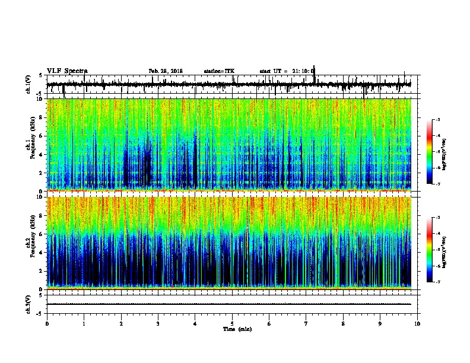Click the ch.2 spectrogram color bar
470x363 pixels.
430,250
